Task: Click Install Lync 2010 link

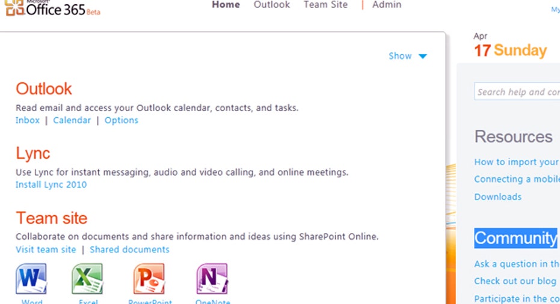Action: [x=51, y=184]
